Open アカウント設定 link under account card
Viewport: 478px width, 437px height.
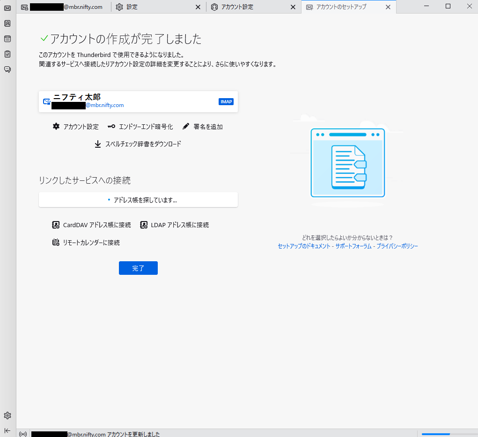tap(76, 127)
